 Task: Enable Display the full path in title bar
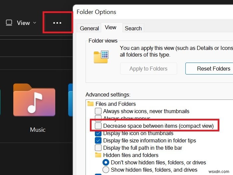point(98,148)
